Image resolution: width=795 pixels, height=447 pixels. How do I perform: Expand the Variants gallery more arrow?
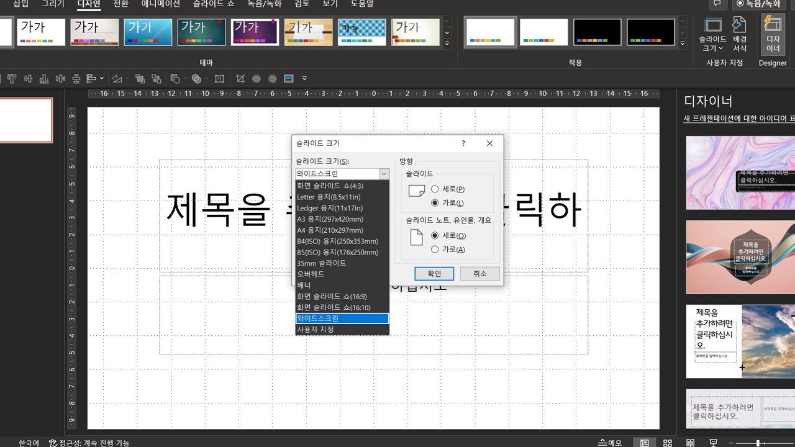[683, 43]
